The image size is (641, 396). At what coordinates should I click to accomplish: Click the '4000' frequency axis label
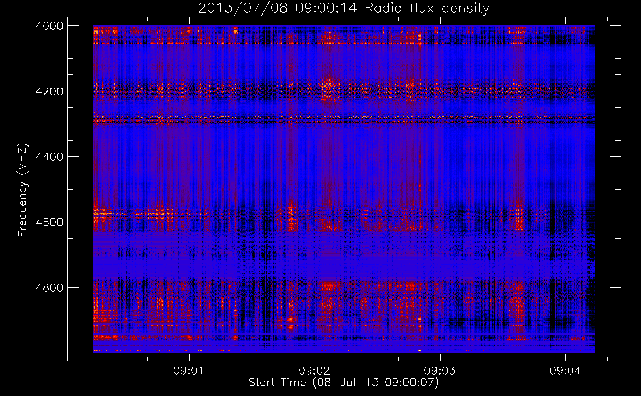50,26
